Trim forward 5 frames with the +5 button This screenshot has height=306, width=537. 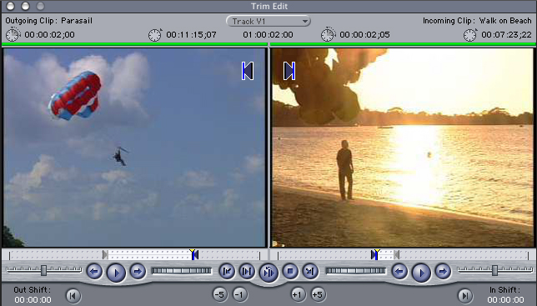pyautogui.click(x=318, y=294)
